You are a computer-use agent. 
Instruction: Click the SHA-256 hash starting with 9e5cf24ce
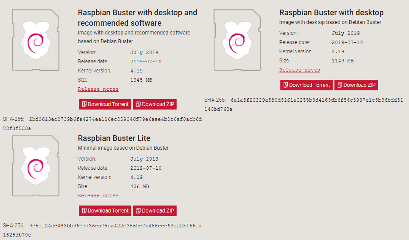pyautogui.click(x=102, y=230)
